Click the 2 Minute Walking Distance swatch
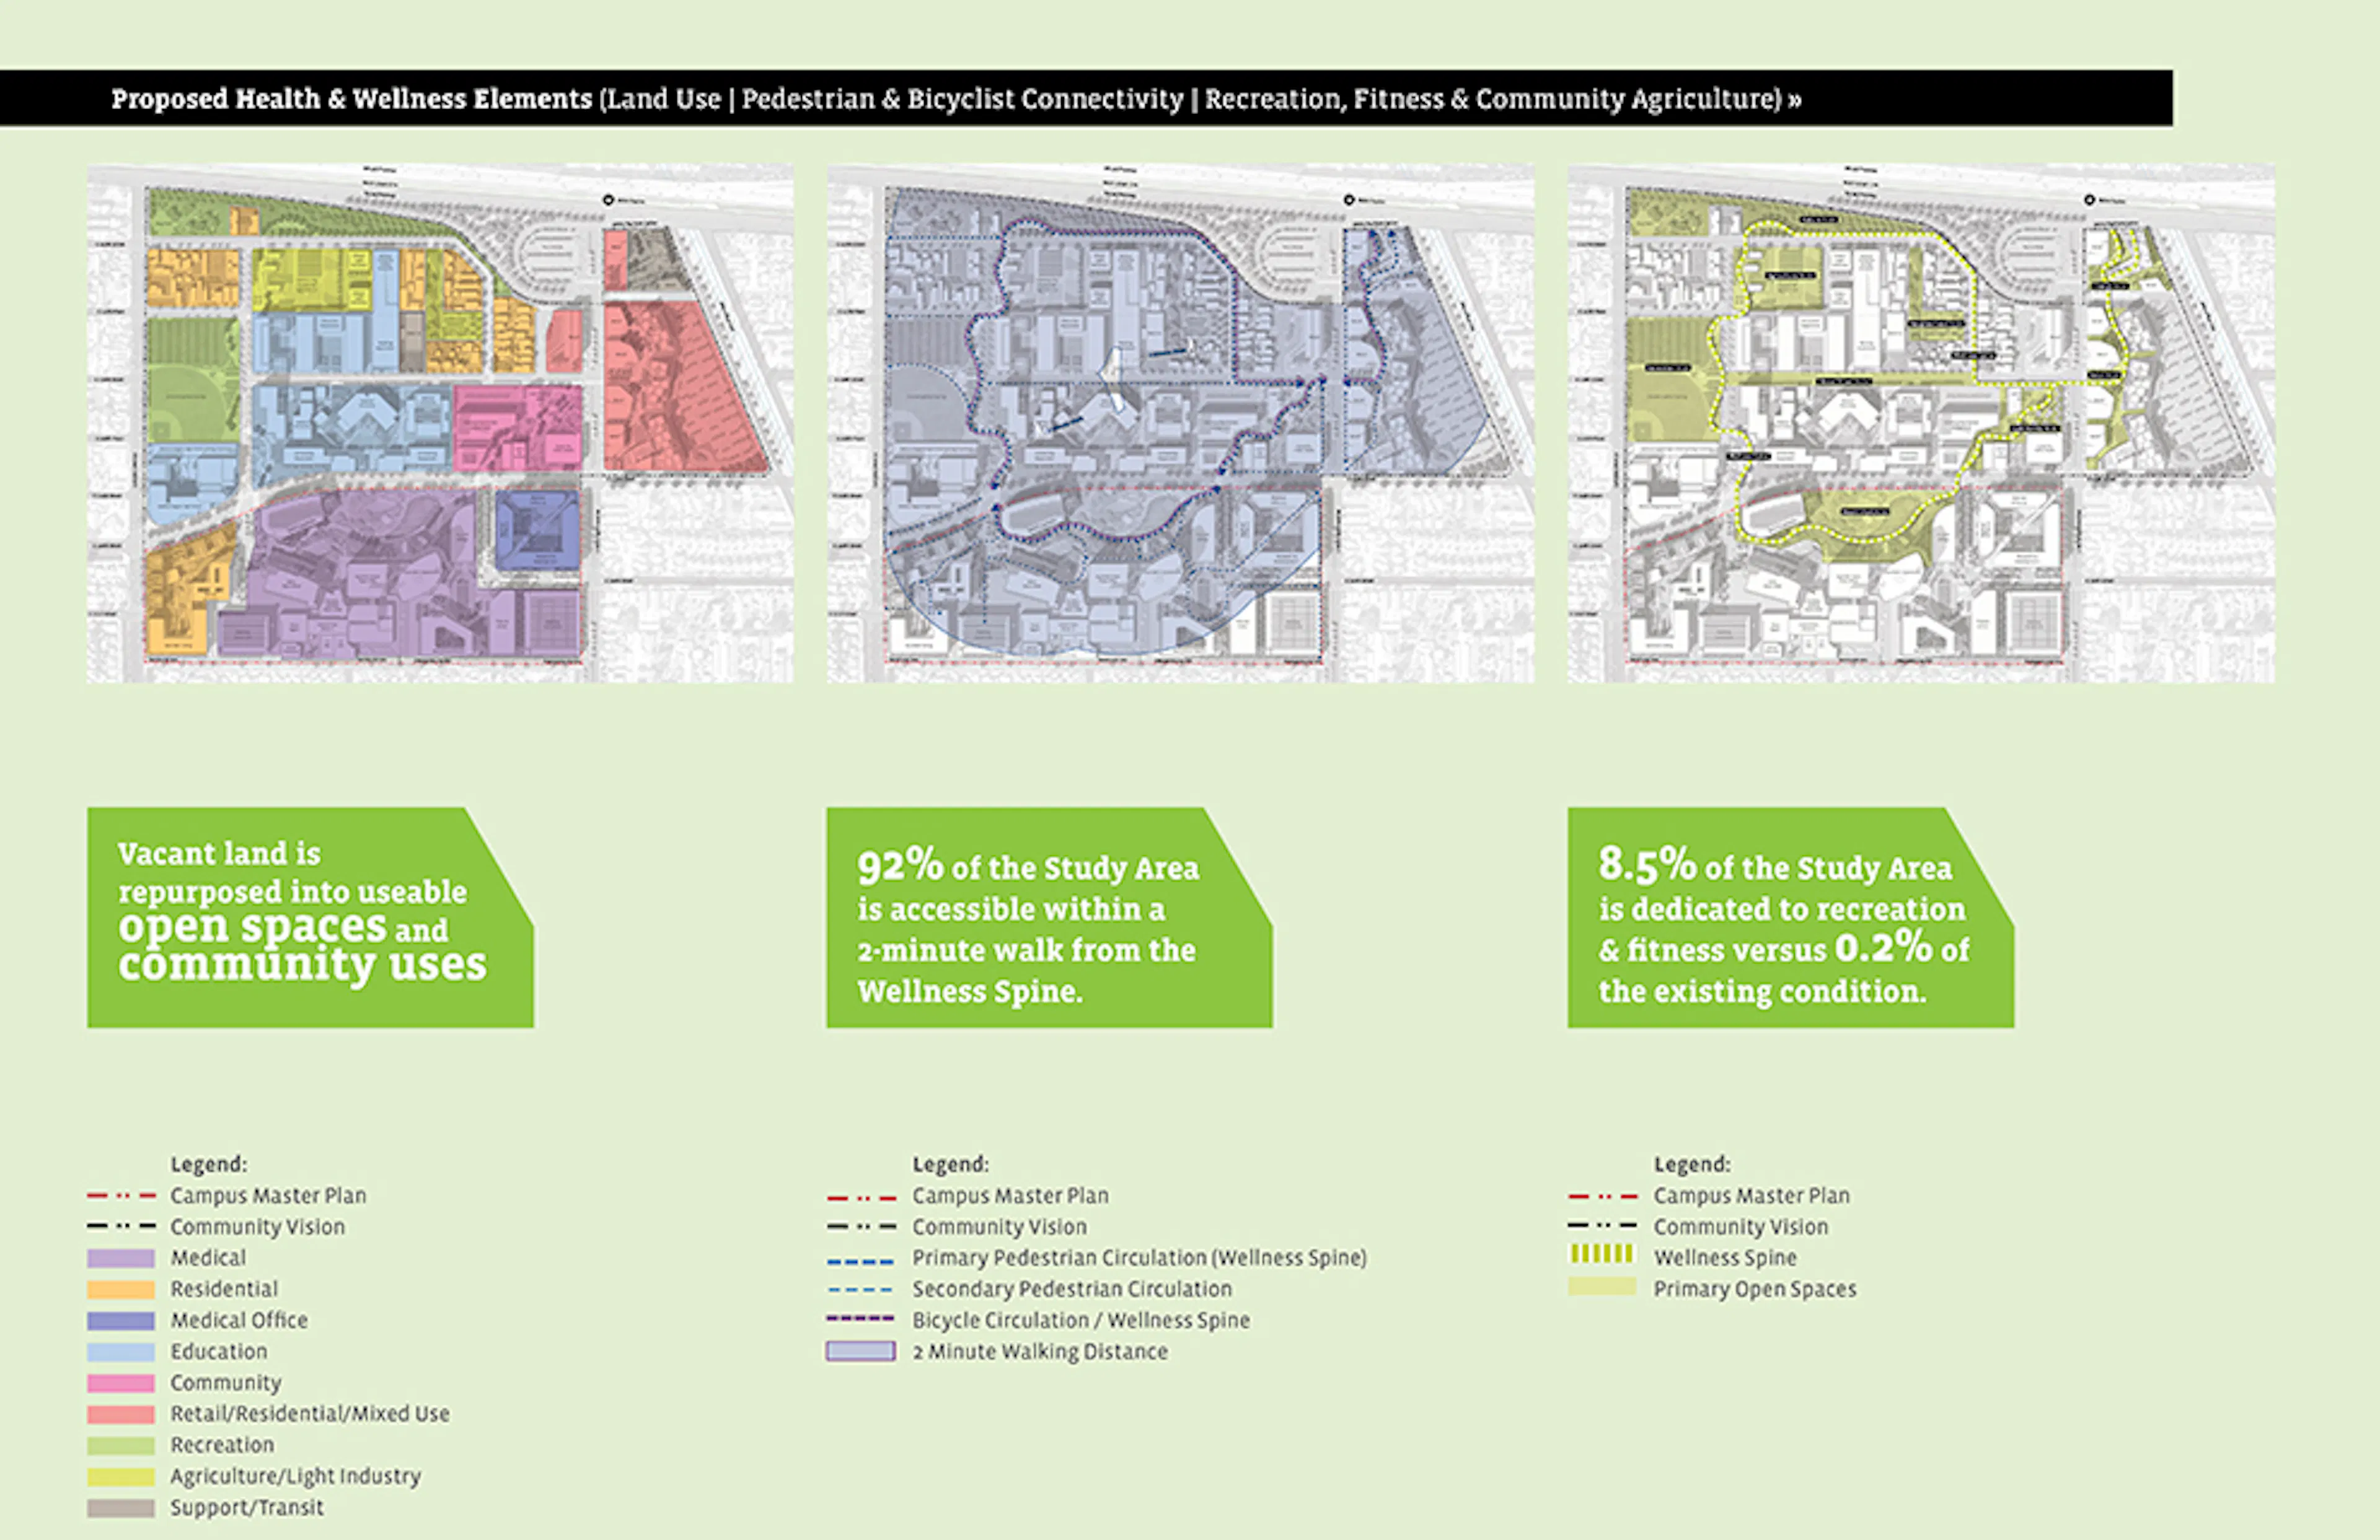2380x1540 pixels. (x=860, y=1351)
